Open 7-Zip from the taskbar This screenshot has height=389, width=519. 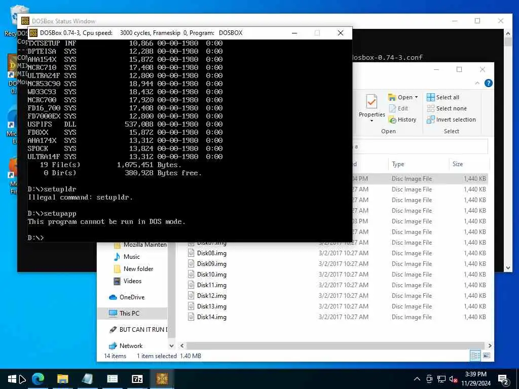coord(137,379)
